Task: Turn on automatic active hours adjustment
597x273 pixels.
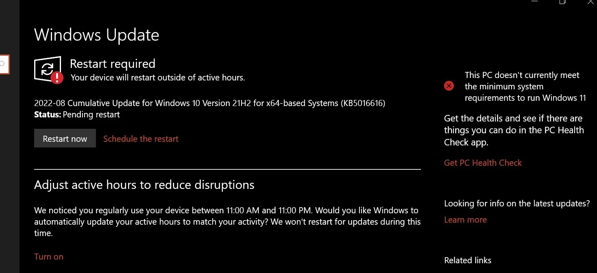Action: coord(49,256)
